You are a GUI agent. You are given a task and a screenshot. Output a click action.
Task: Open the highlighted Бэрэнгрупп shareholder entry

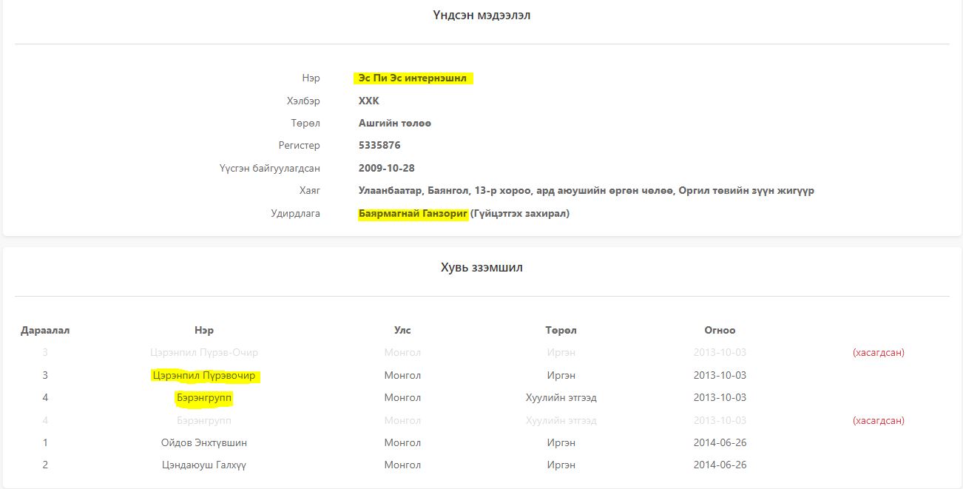[x=203, y=398]
